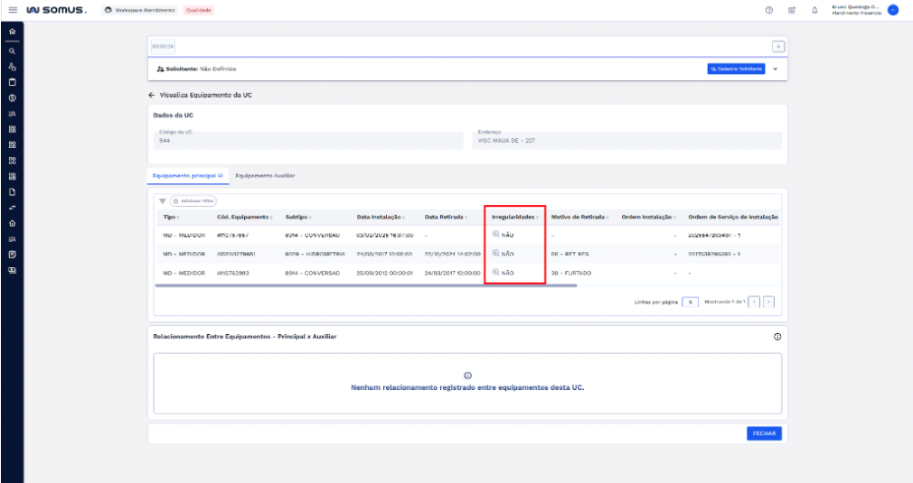The width and height of the screenshot is (913, 483).
Task: Select the 06 - RET RES cell
Action: 570,255
